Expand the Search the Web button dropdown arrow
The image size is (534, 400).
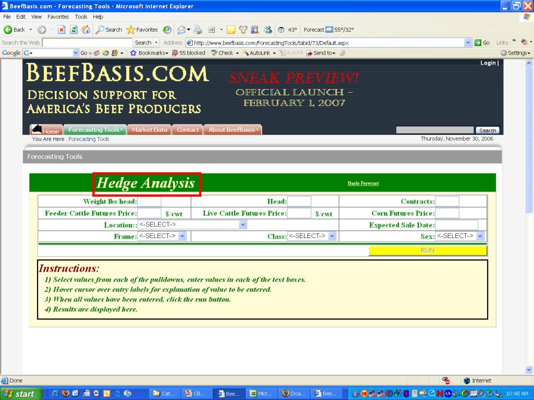[156, 43]
